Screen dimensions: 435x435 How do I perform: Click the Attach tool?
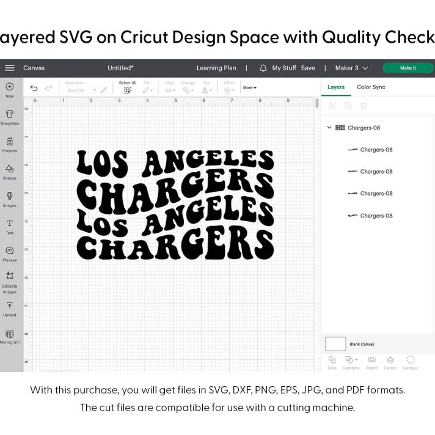371,362
